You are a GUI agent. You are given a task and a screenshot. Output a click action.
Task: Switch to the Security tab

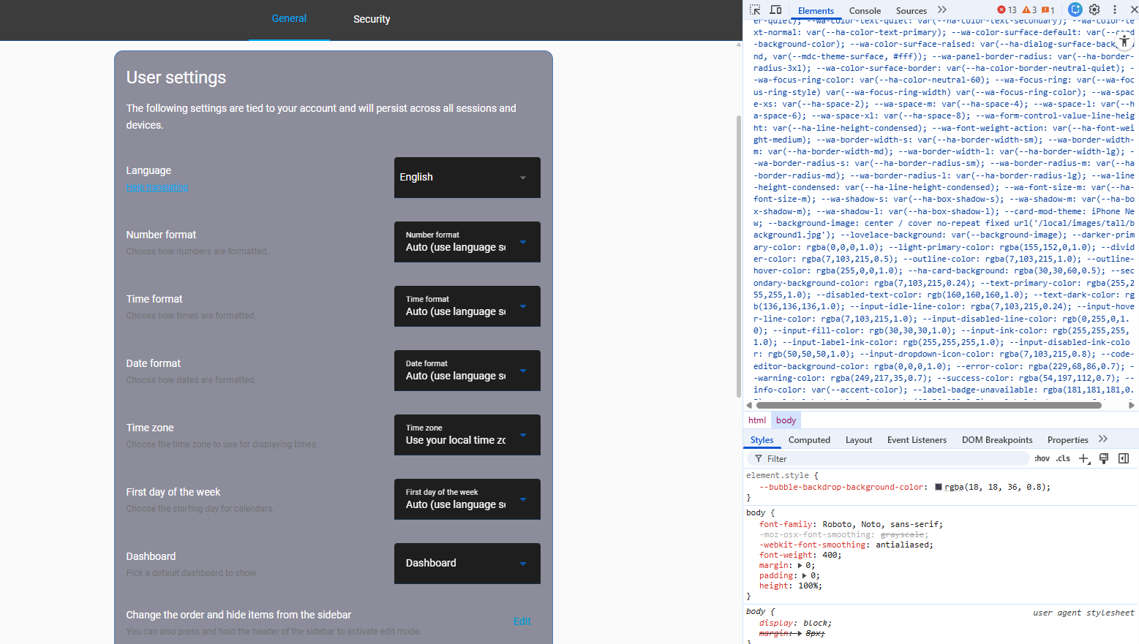[372, 19]
